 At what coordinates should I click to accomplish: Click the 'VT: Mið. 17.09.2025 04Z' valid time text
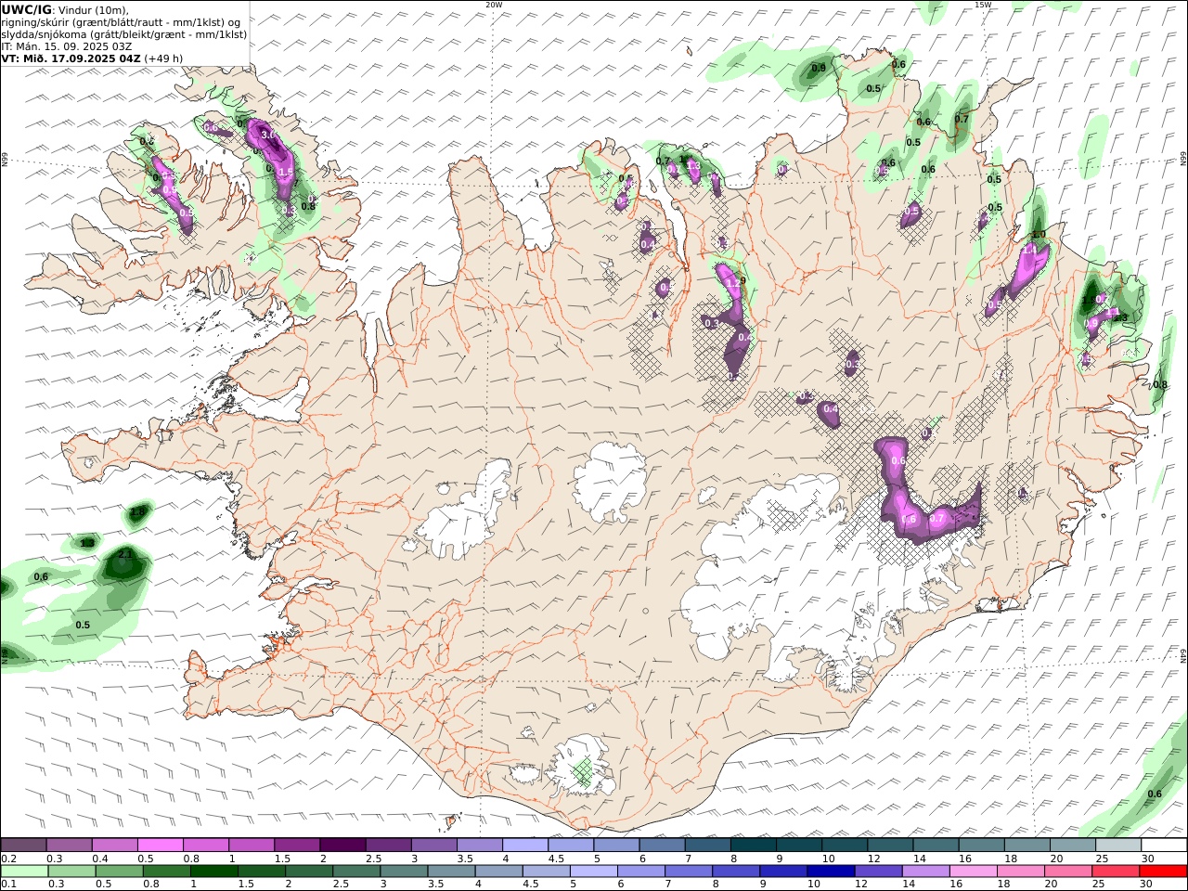tap(71, 58)
